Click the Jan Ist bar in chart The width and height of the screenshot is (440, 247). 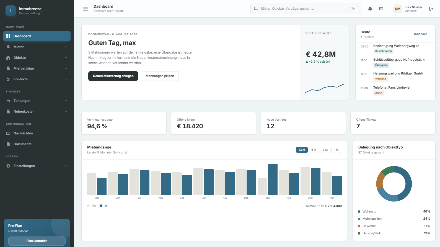pyautogui.click(x=273, y=179)
